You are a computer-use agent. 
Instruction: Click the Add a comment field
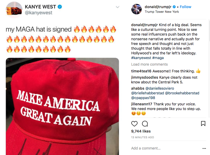166,148
